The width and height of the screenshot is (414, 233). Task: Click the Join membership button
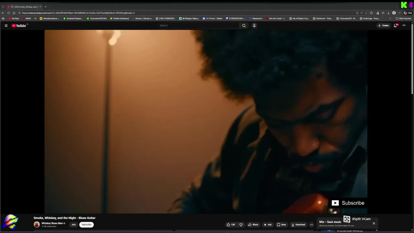click(x=73, y=225)
